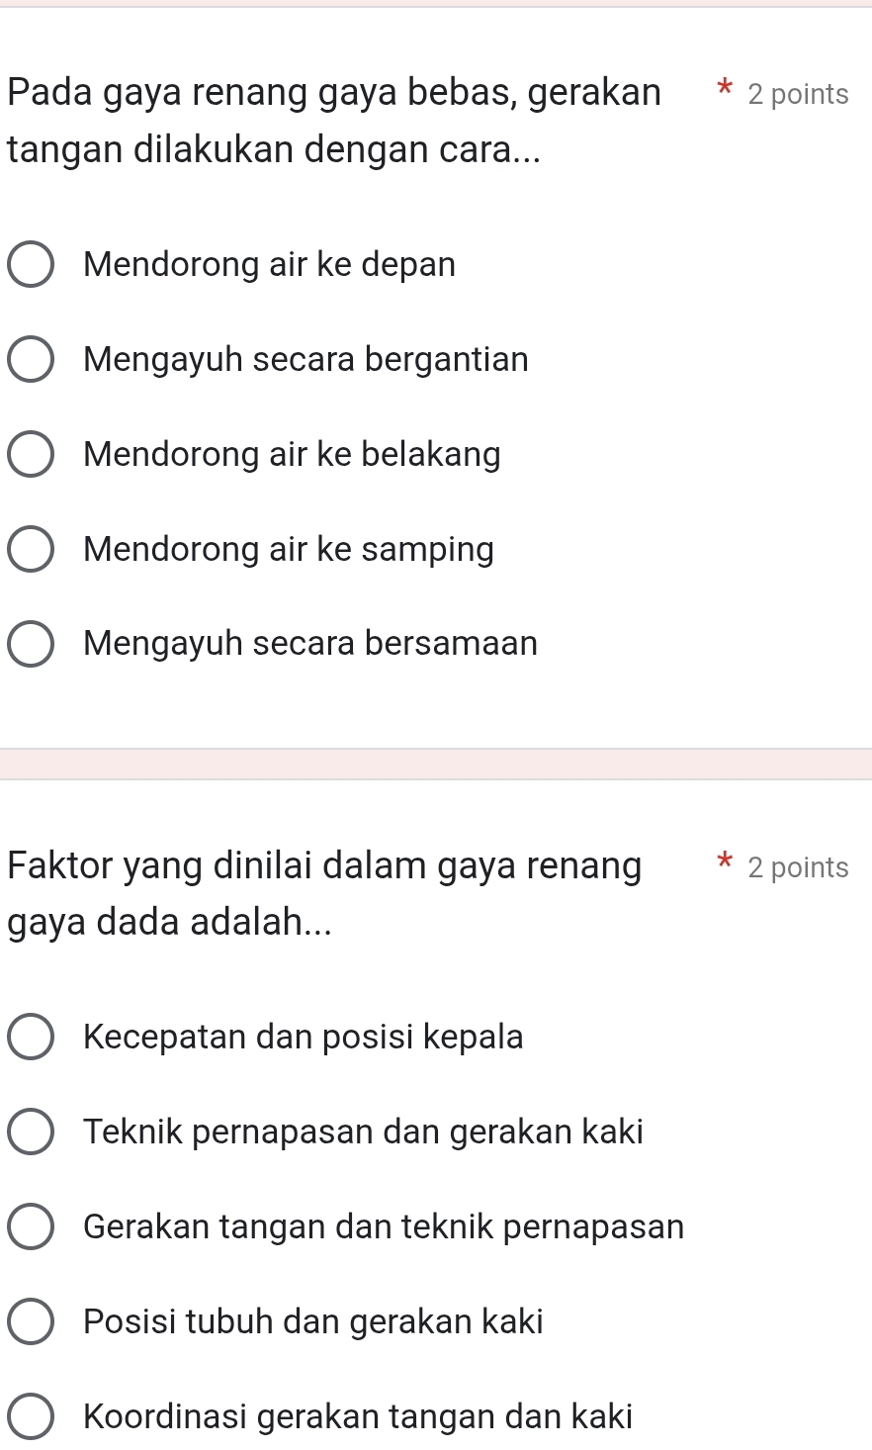Select the 'Mendorong air ke depan' radio button
This screenshot has width=872, height=1450.
pyautogui.click(x=32, y=265)
